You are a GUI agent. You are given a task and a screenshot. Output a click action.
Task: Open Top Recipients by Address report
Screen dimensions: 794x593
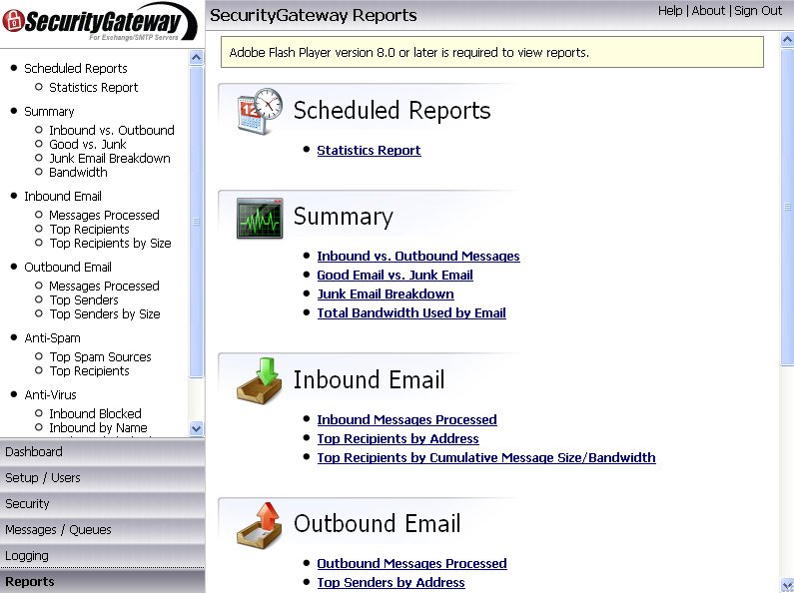(398, 438)
